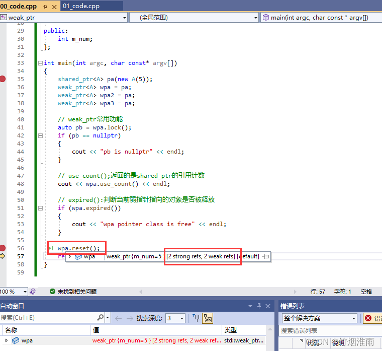The image size is (382, 351).
Task: Click the 空格 indentation indicator
Action: [x=366, y=292]
